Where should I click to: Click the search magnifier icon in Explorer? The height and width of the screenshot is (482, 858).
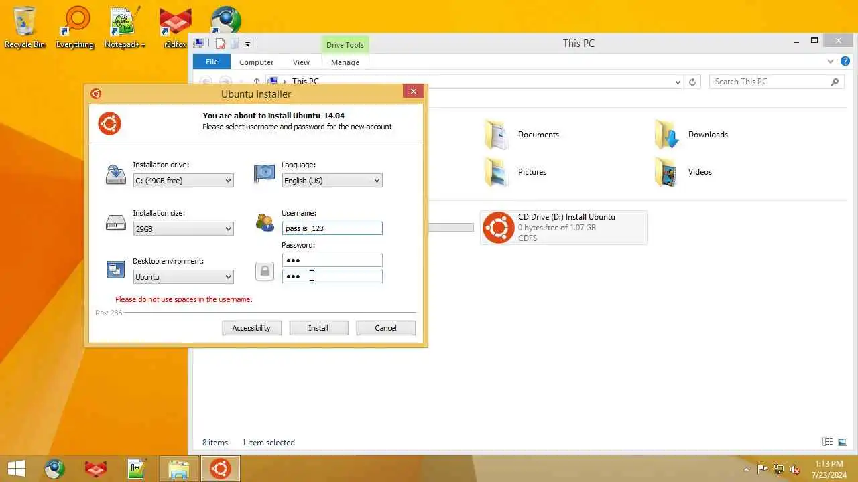[x=835, y=82]
